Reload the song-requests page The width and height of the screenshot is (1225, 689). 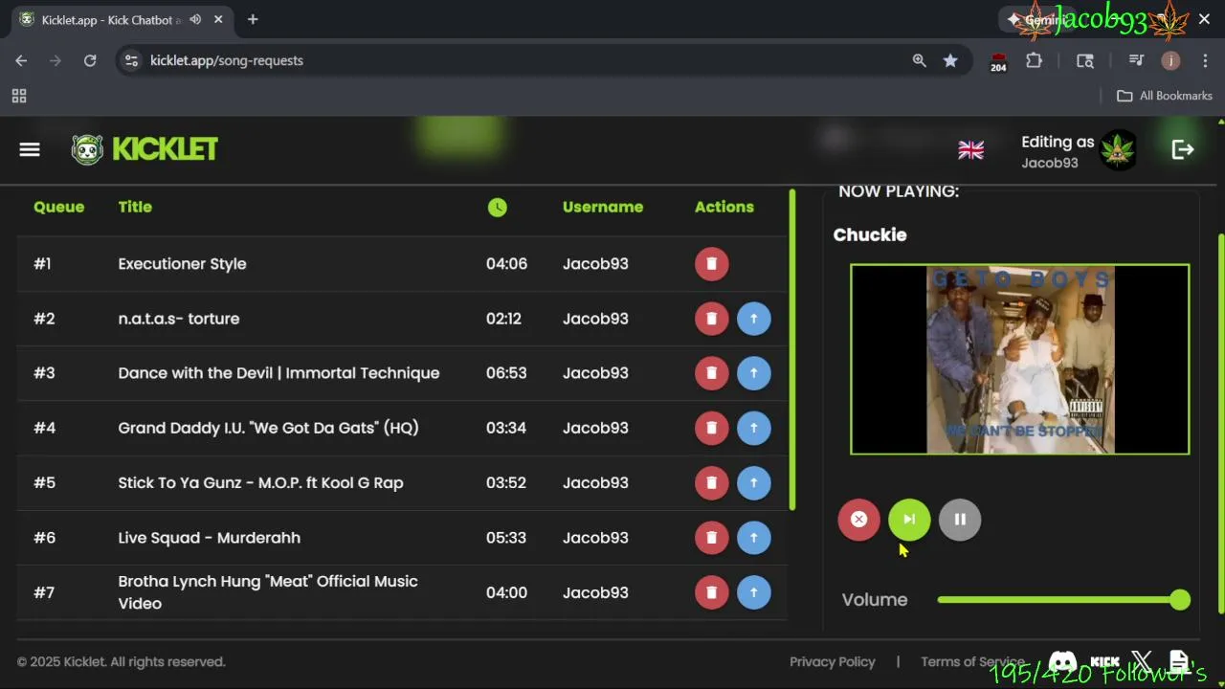tap(90, 60)
